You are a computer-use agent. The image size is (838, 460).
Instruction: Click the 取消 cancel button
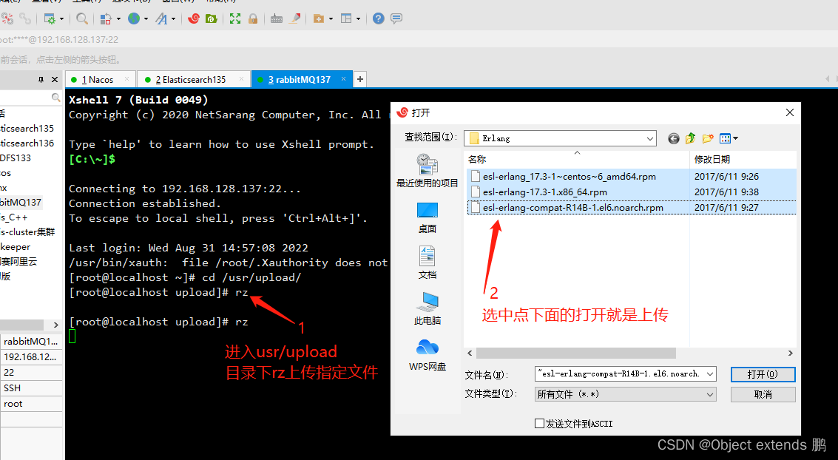763,394
